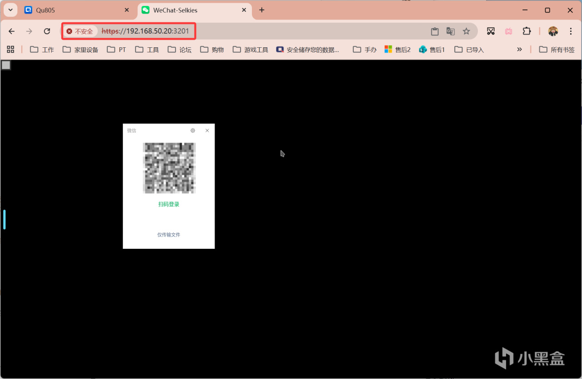Image resolution: width=582 pixels, height=379 pixels.
Task: Close the Qu805 tab
Action: 127,10
